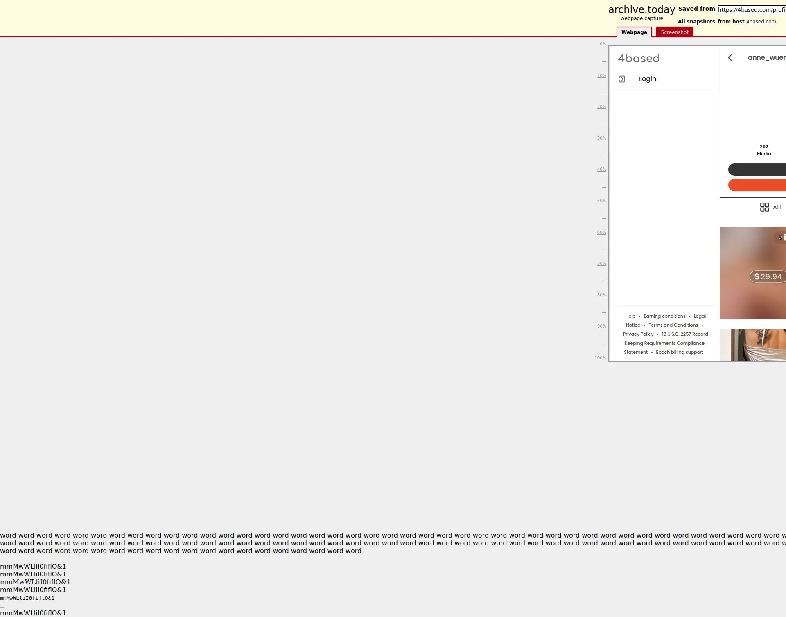Click the orange subscribe button
Screen dimensions: 786x617
pos(757,185)
